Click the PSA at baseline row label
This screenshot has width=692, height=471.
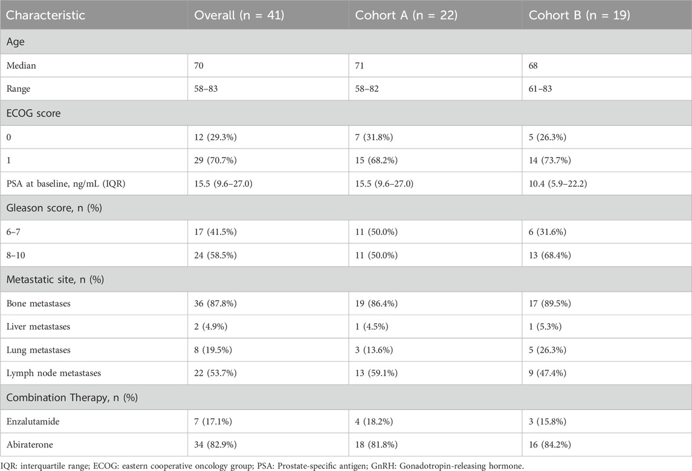pos(66,184)
